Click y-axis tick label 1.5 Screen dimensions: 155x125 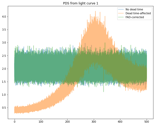point(4,82)
